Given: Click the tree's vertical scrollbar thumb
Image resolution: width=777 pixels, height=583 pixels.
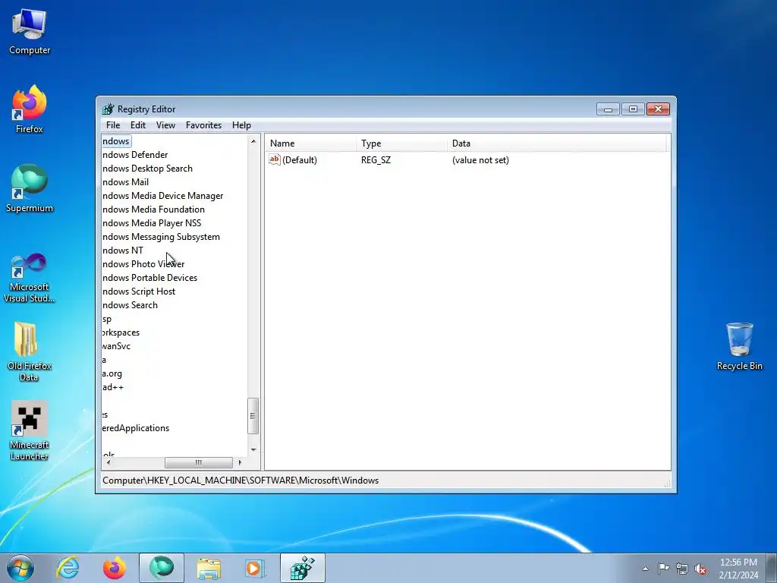Looking at the screenshot, I should [x=253, y=416].
